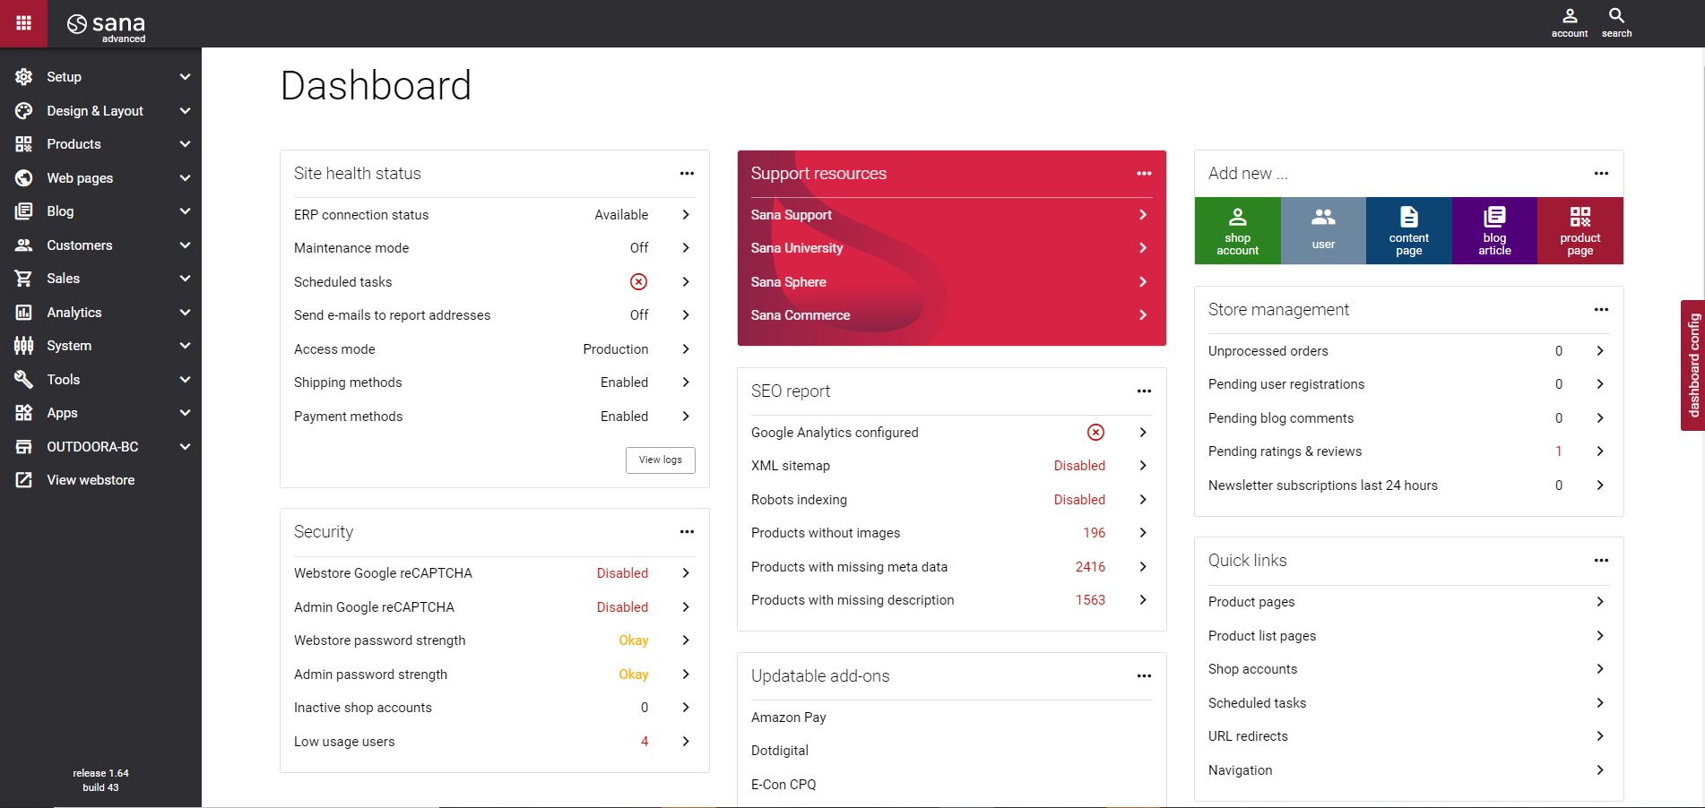Toggle Maintenance mode row in Site health status
The height and width of the screenshot is (808, 1705).
(x=493, y=247)
